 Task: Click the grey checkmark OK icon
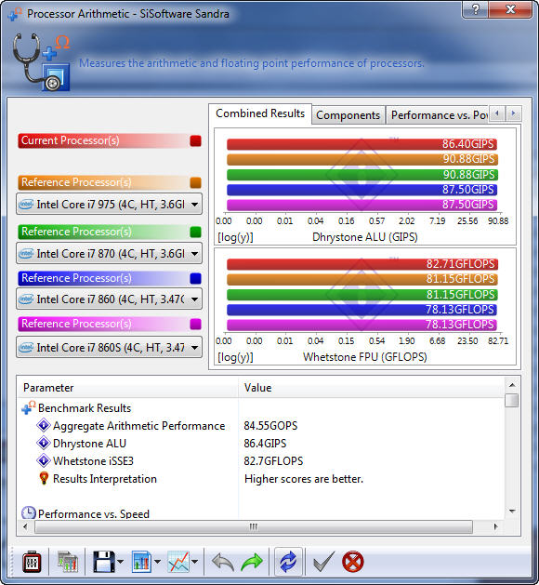(324, 562)
